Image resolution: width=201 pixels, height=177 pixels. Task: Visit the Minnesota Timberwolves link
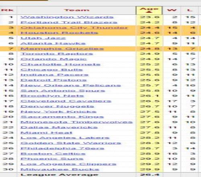[77, 122]
